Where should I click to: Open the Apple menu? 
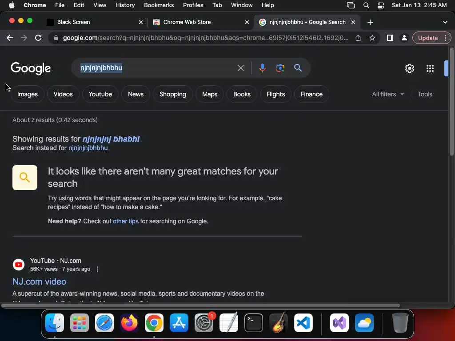pyautogui.click(x=12, y=5)
